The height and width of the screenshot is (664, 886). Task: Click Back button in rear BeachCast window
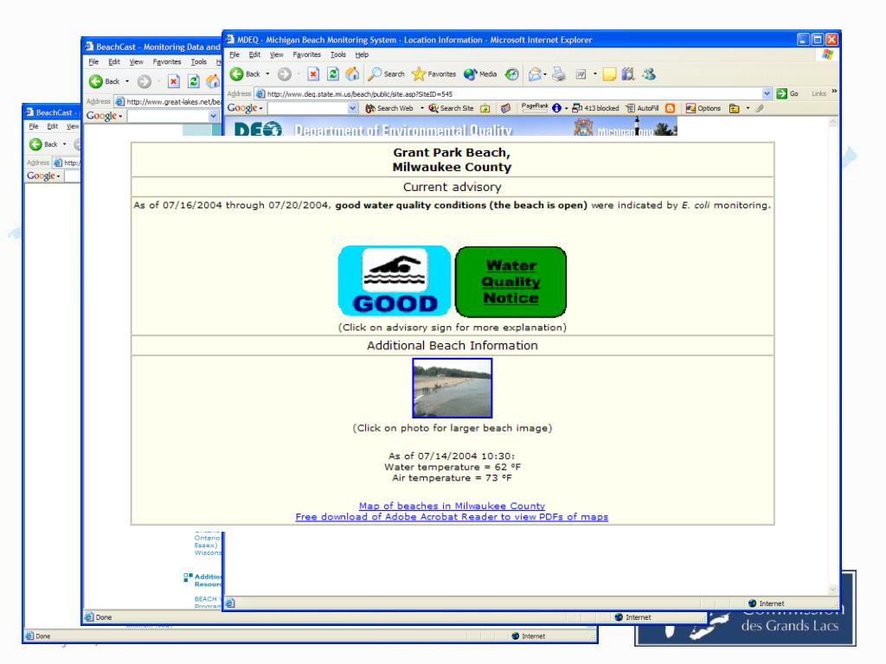click(x=43, y=144)
